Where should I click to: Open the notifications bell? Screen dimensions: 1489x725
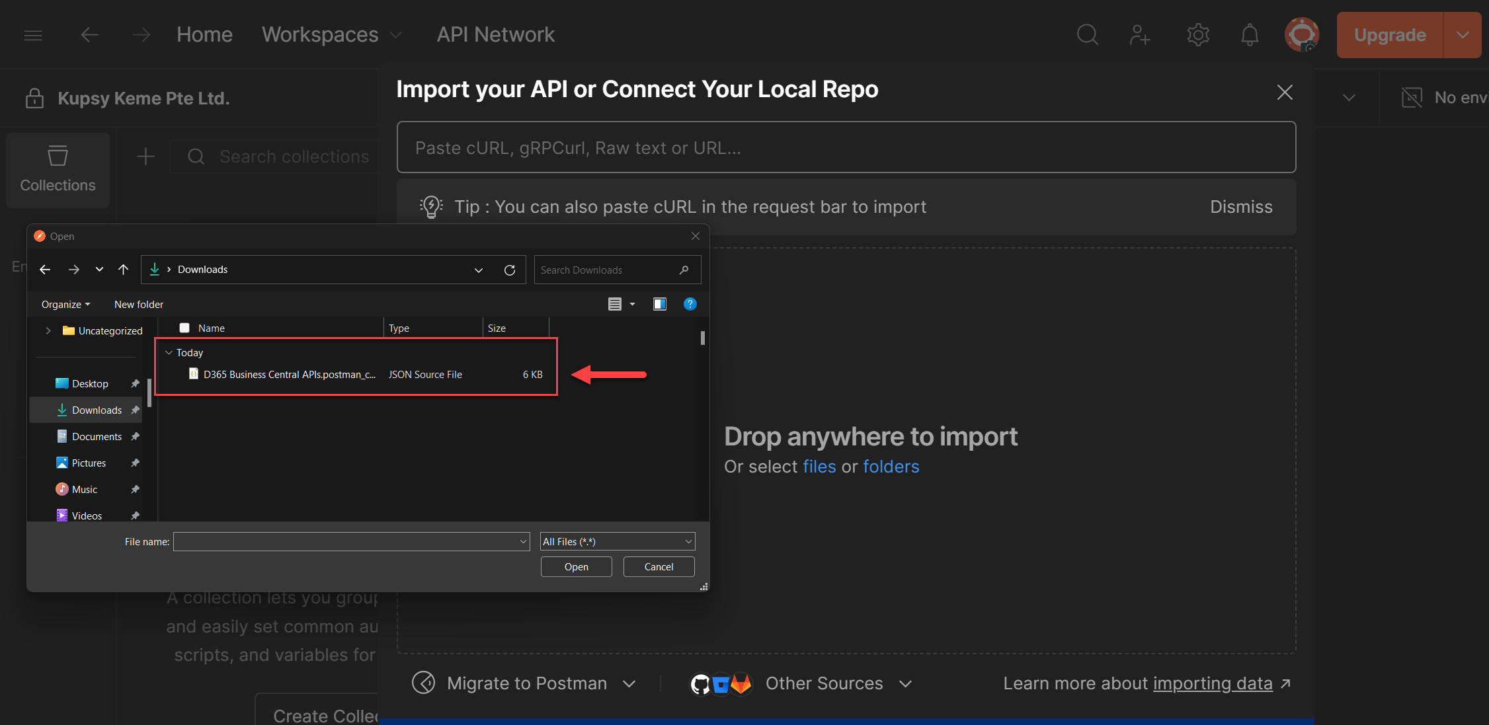click(x=1249, y=34)
